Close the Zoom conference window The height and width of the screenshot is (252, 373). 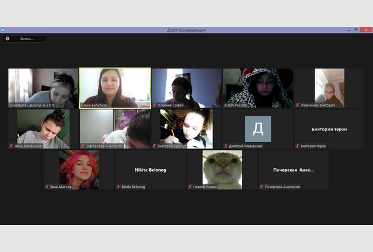[x=366, y=29]
